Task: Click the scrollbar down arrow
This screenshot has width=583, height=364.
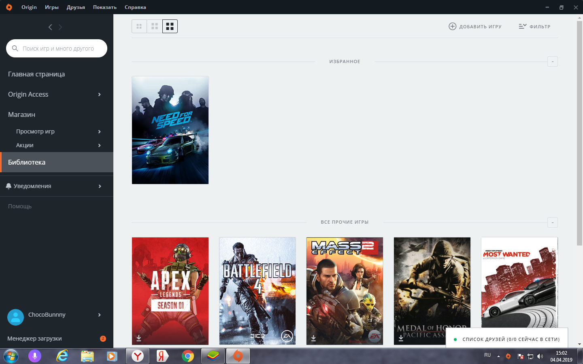Action: 579,344
